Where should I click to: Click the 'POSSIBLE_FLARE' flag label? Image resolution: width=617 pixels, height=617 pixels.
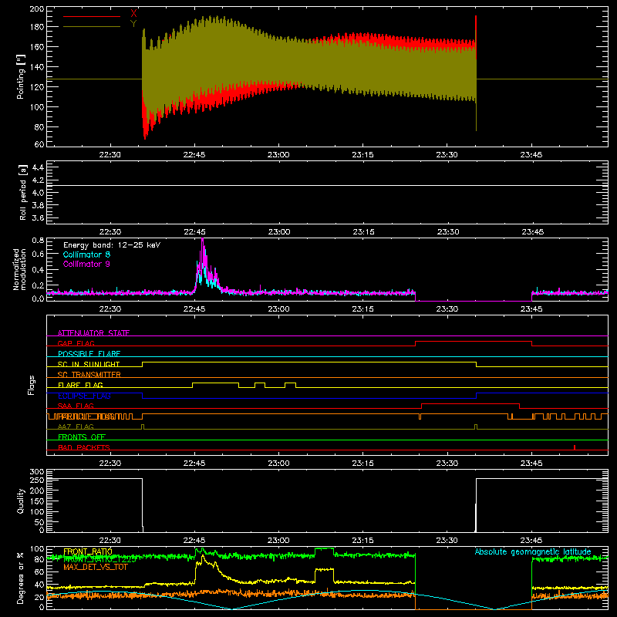click(89, 354)
